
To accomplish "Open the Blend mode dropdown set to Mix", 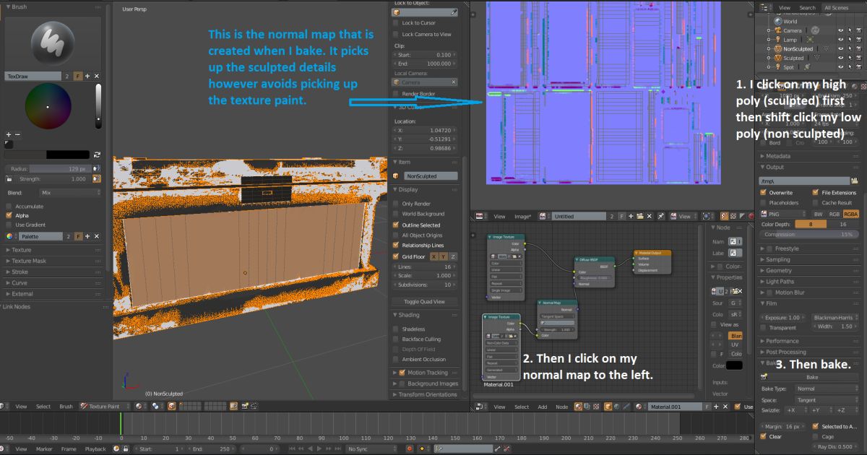I will click(x=70, y=193).
